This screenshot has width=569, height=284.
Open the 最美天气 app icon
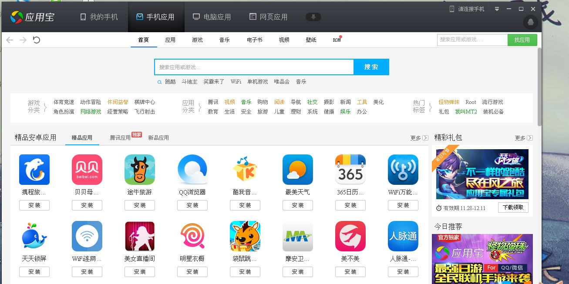pyautogui.click(x=298, y=170)
